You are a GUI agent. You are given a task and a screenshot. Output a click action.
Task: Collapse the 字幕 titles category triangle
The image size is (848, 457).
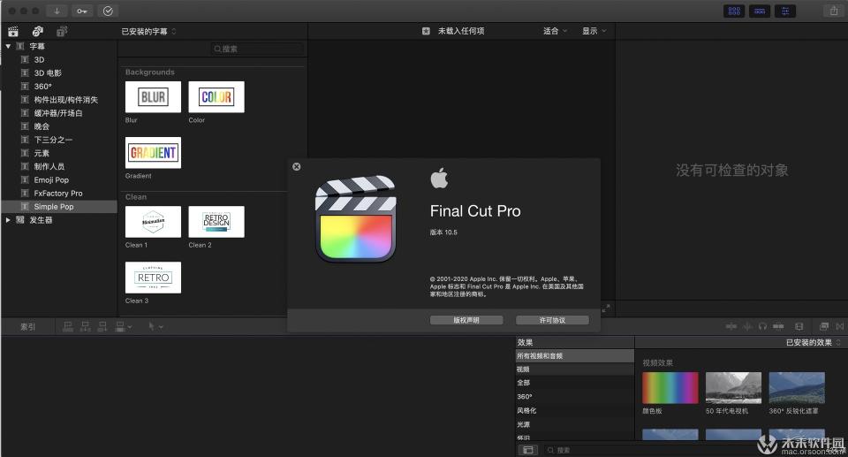tap(8, 47)
